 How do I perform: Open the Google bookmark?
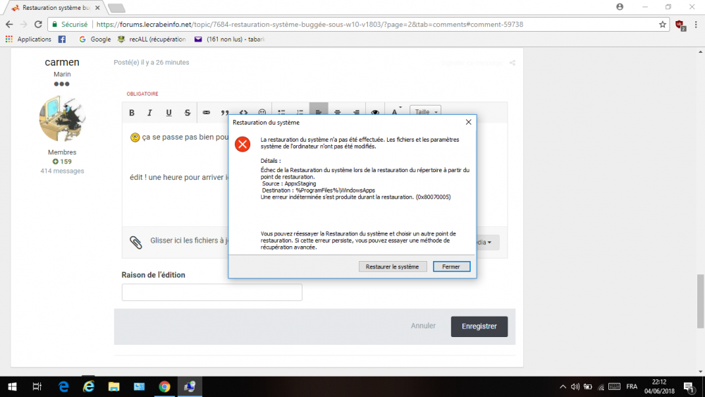95,39
